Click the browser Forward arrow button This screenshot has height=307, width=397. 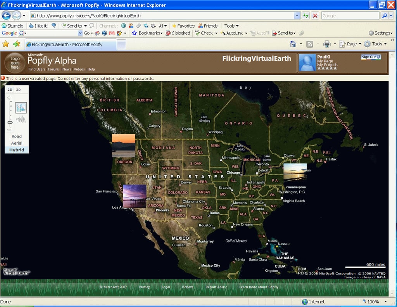tap(16, 16)
